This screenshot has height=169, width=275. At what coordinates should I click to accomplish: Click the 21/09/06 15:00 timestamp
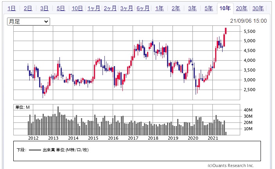click(x=248, y=21)
